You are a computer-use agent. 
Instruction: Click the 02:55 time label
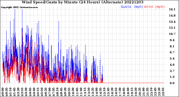(x=22, y=92)
